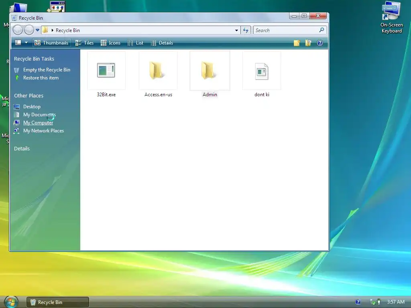The width and height of the screenshot is (411, 308).
Task: Click the folder options toolbar icon
Action: [308, 43]
